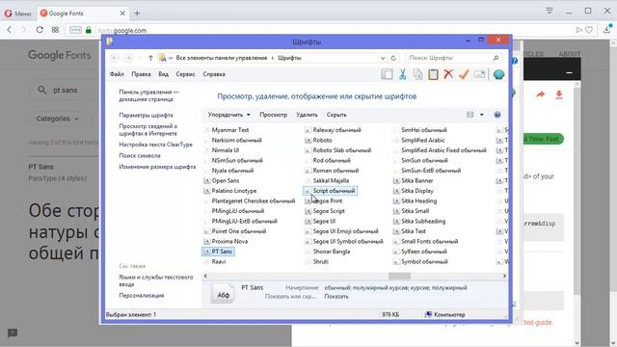Open Поиск символа link
The height and width of the screenshot is (347, 617).
pos(140,155)
